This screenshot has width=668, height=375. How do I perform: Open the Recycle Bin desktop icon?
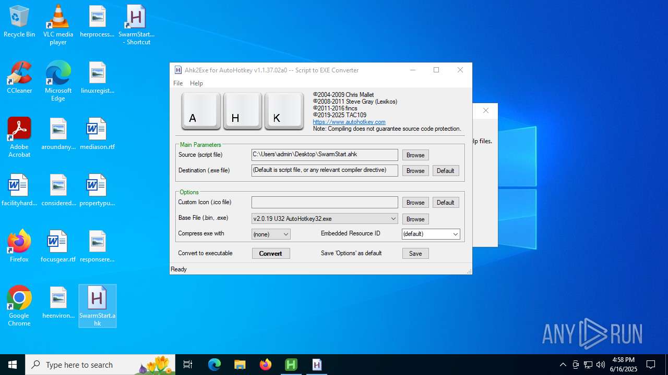click(x=19, y=21)
